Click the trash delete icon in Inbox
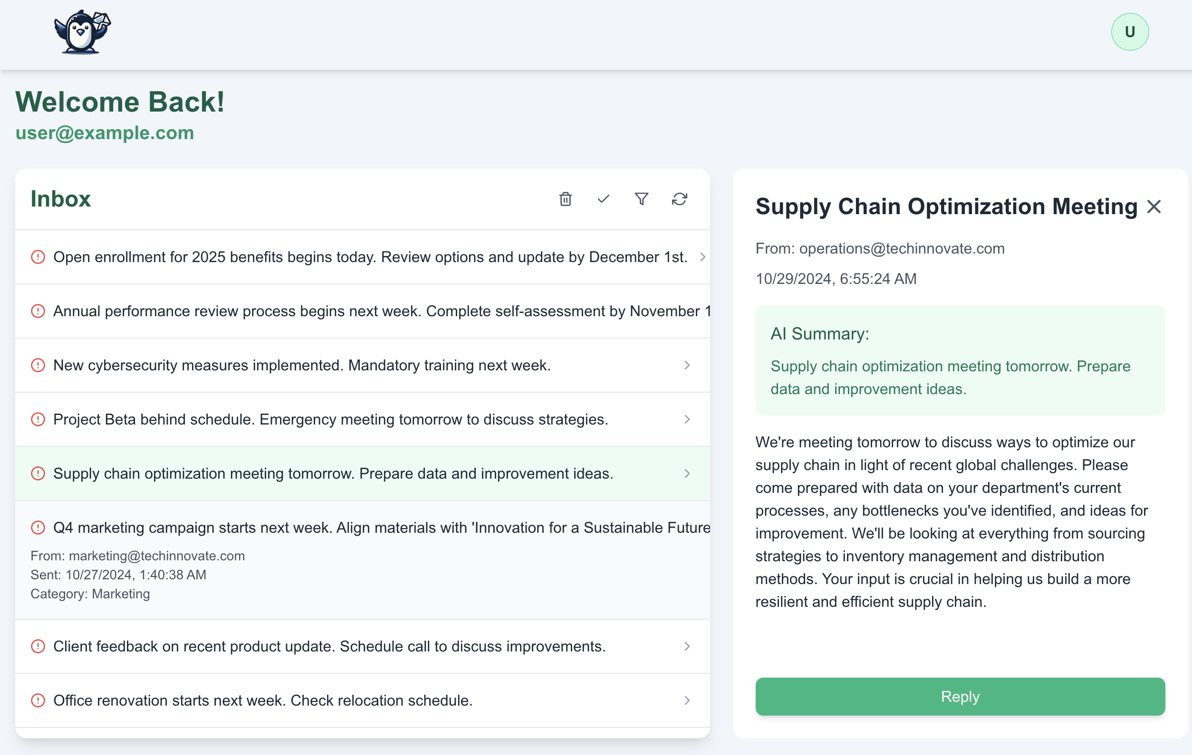 565,199
